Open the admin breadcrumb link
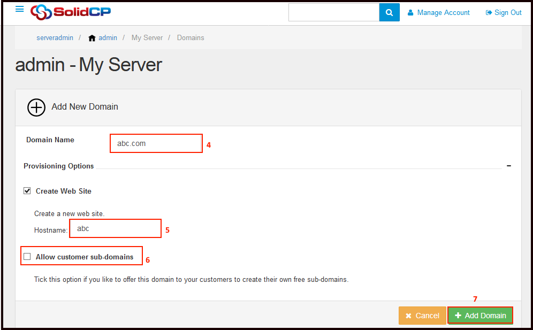The image size is (533, 330). (x=108, y=38)
